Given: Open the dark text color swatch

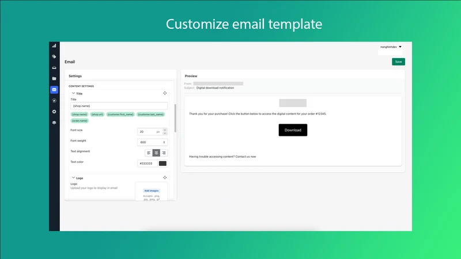Looking at the screenshot, I should tap(163, 163).
